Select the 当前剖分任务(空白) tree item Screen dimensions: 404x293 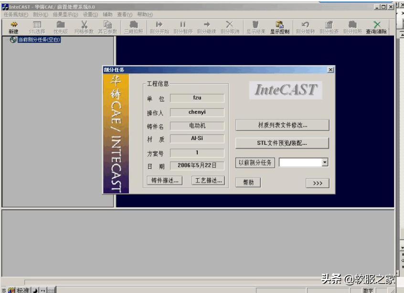pyautogui.click(x=39, y=40)
